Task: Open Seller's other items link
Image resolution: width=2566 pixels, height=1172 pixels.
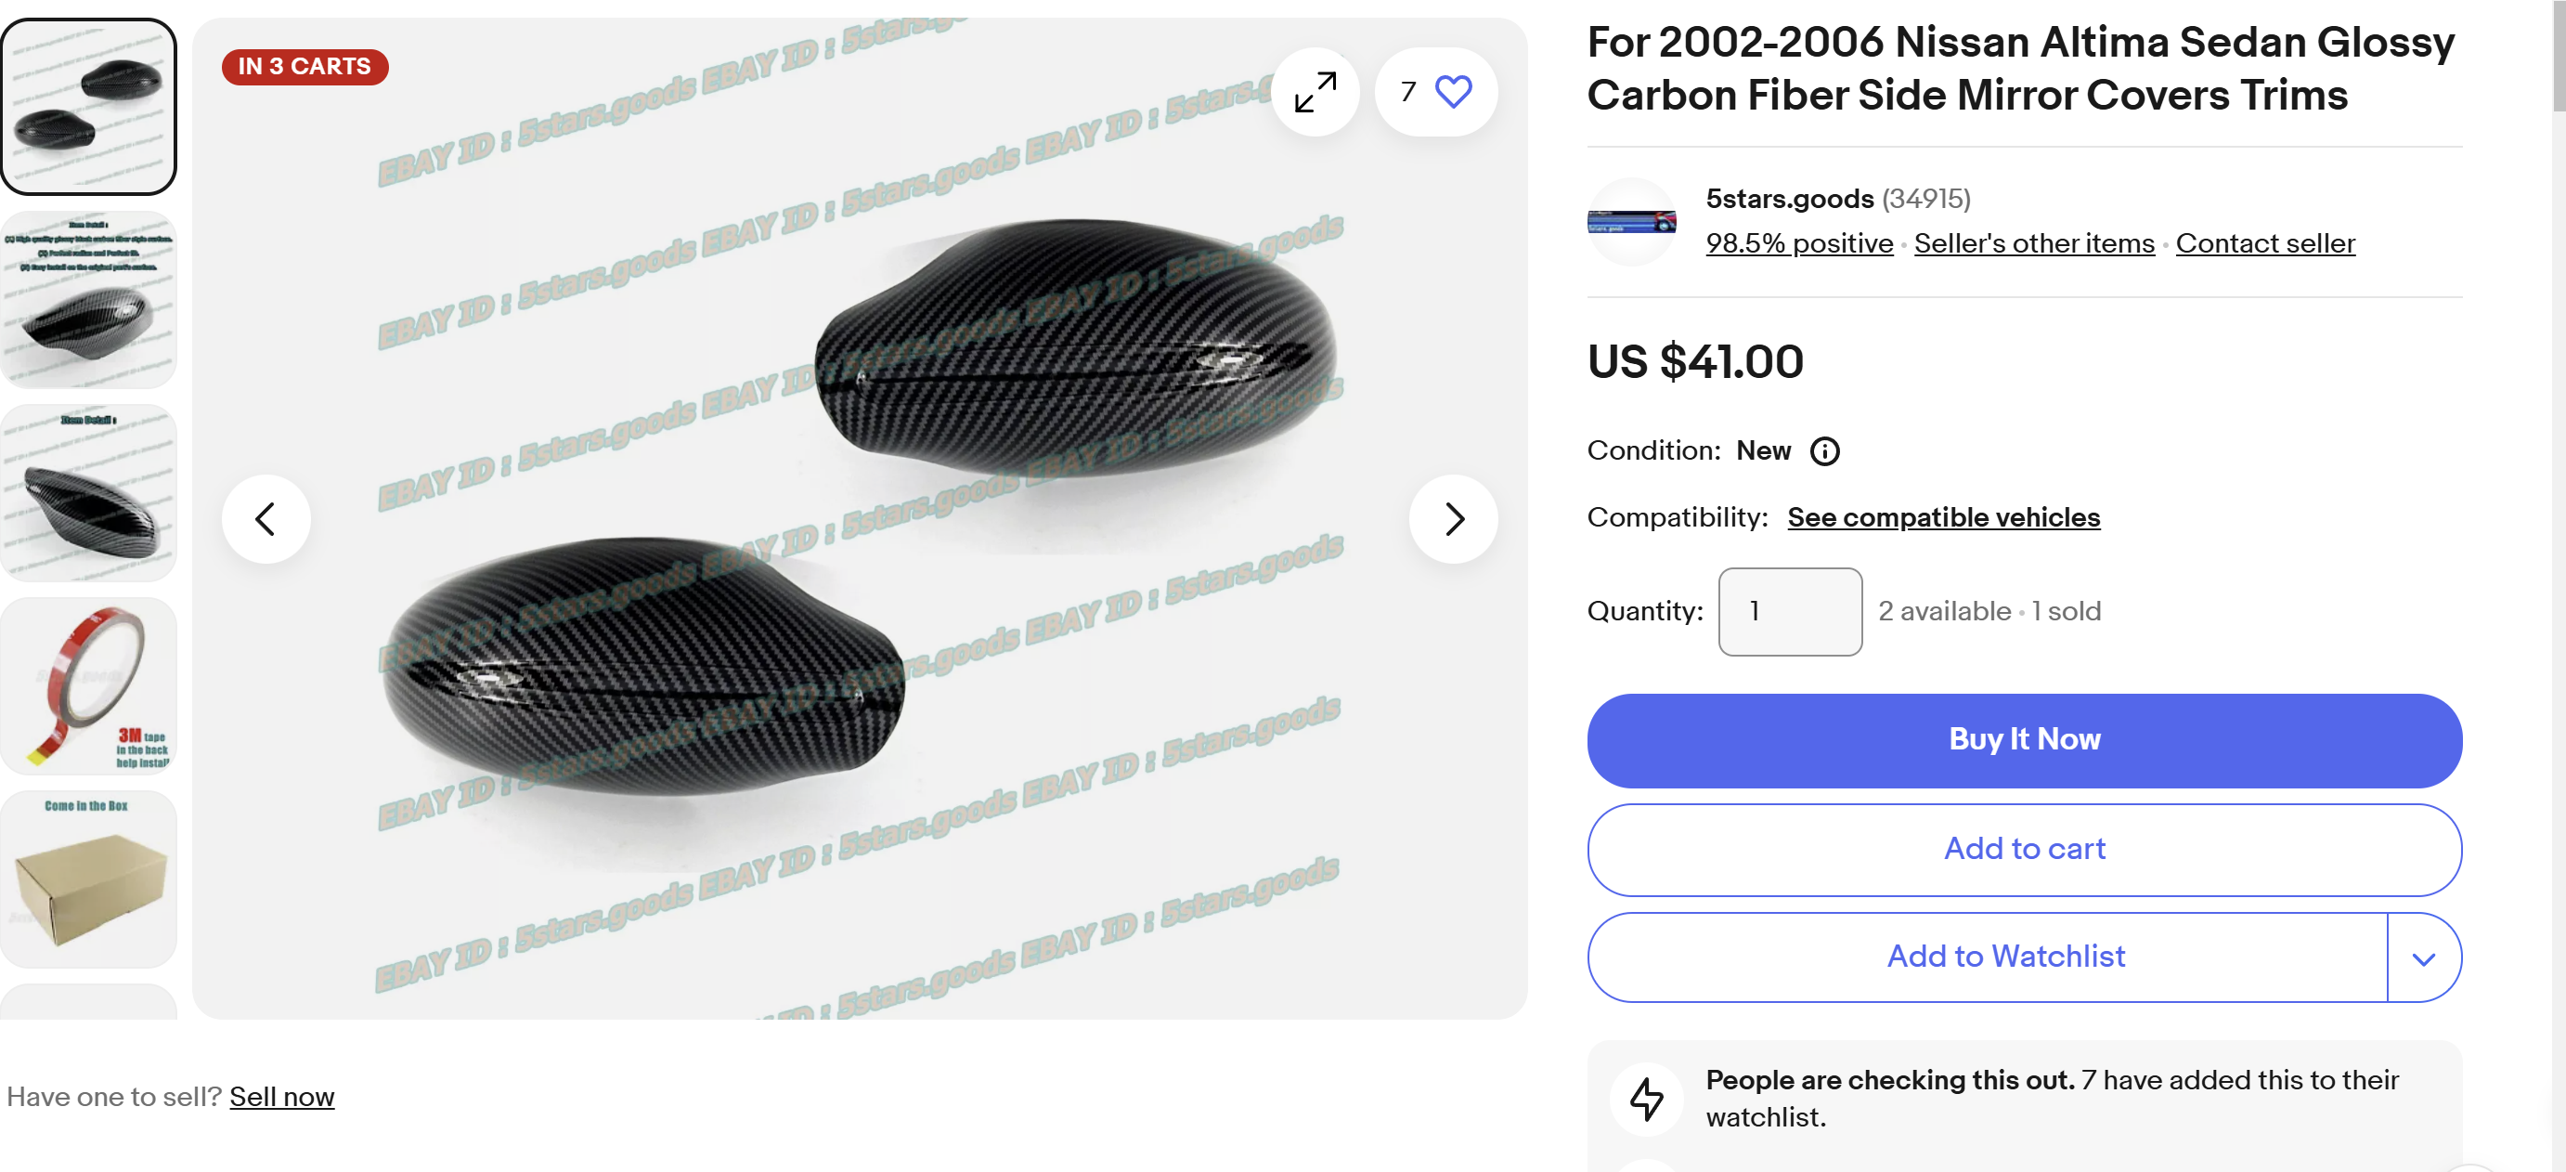Action: click(2033, 243)
